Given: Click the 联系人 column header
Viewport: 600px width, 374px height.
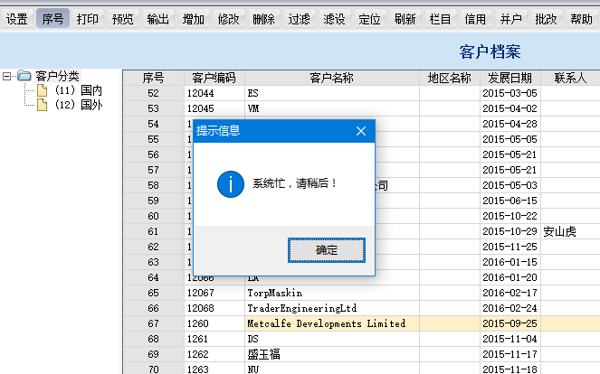Looking at the screenshot, I should point(570,78).
